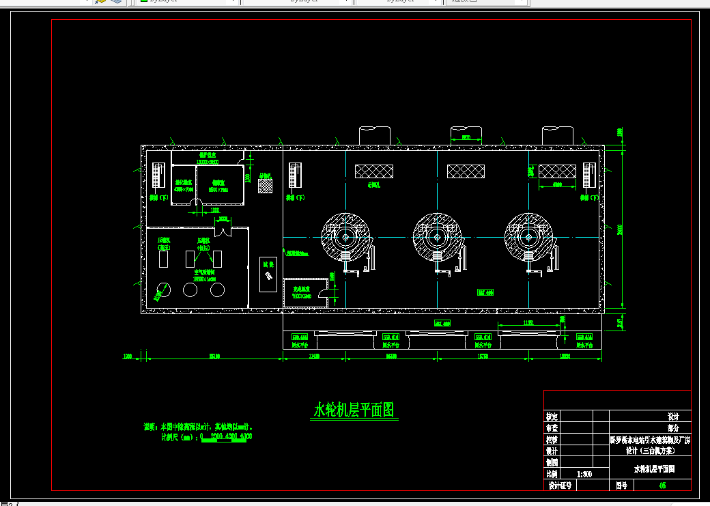The image size is (710, 506).
Task: Click the 校核 cell in the title block
Action: click(552, 440)
